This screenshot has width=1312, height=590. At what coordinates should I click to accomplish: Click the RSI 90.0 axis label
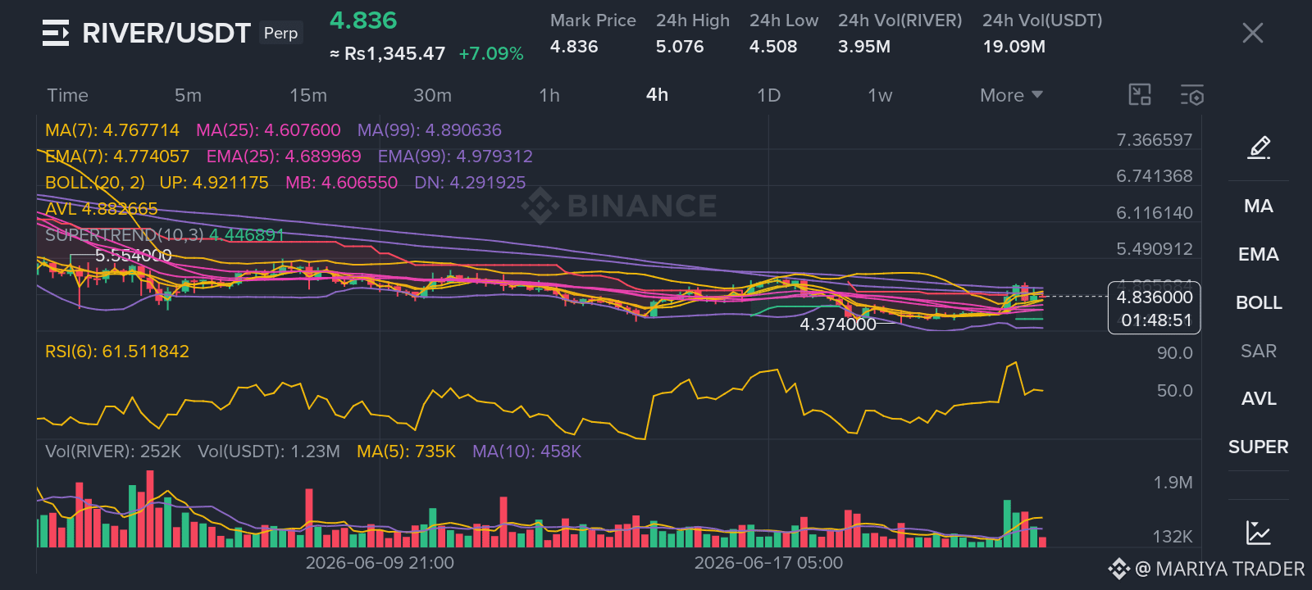click(1174, 353)
